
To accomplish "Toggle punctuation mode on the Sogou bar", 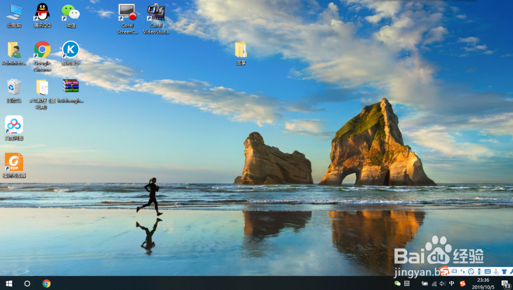I will [x=463, y=272].
